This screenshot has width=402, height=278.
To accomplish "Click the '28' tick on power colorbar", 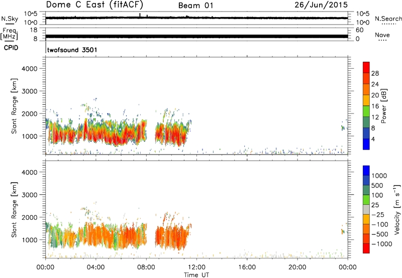I will coord(375,73).
